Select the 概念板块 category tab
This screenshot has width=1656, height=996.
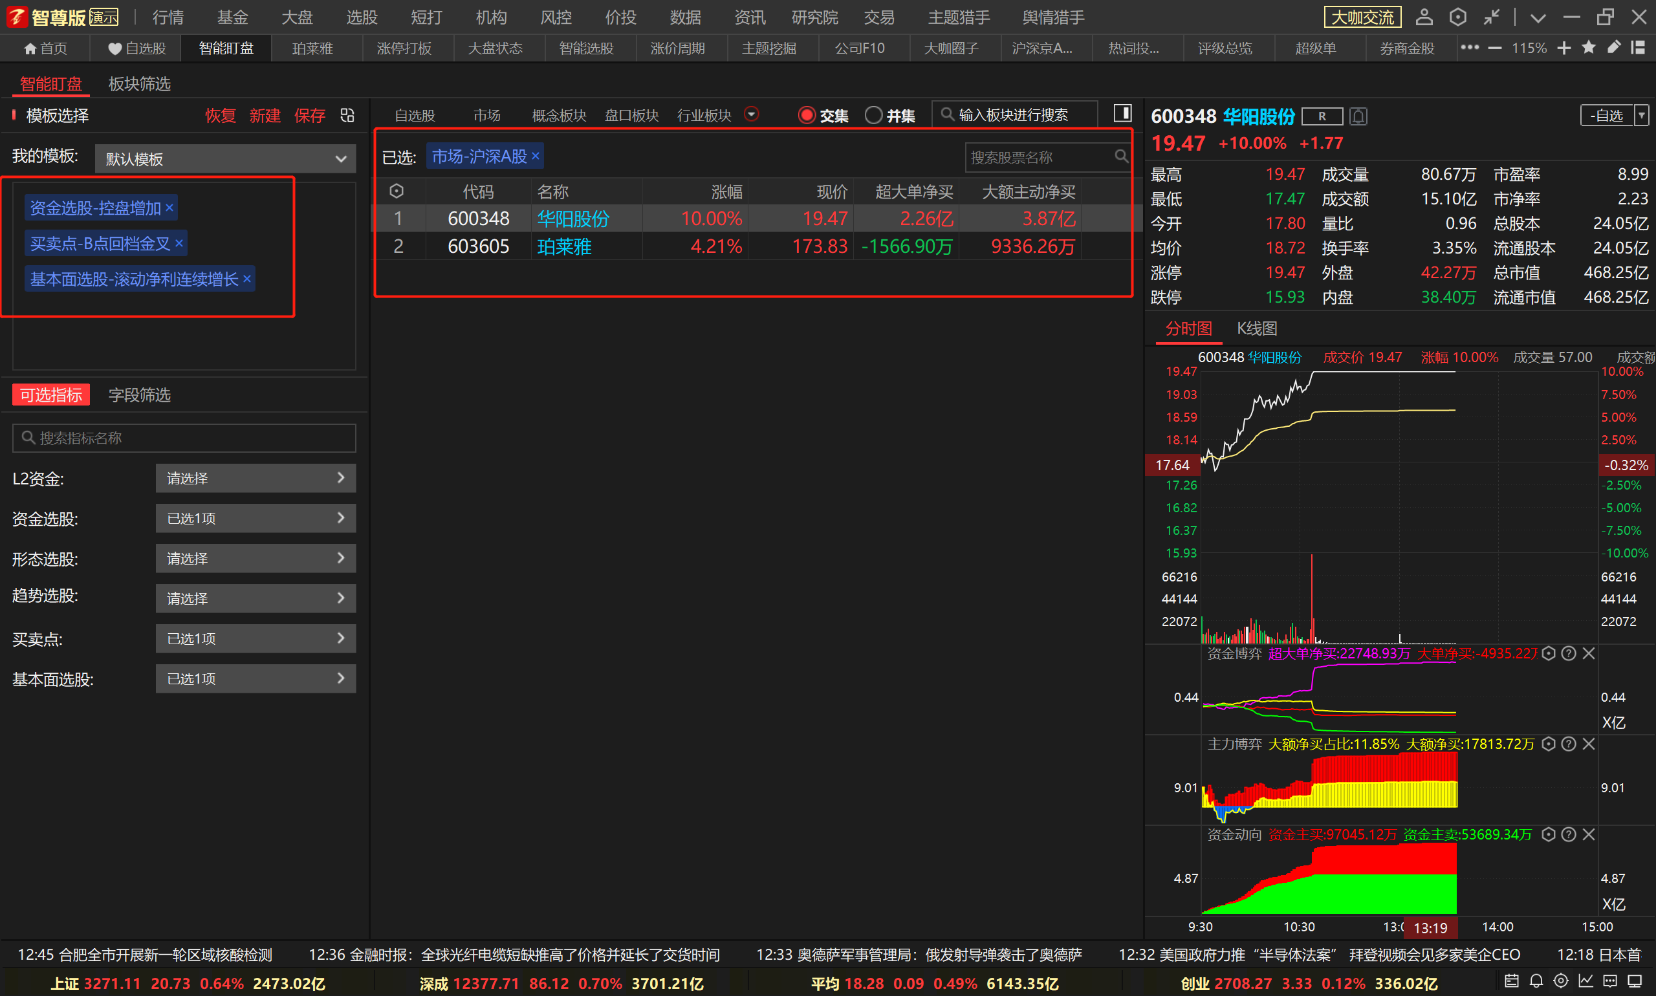click(x=559, y=115)
